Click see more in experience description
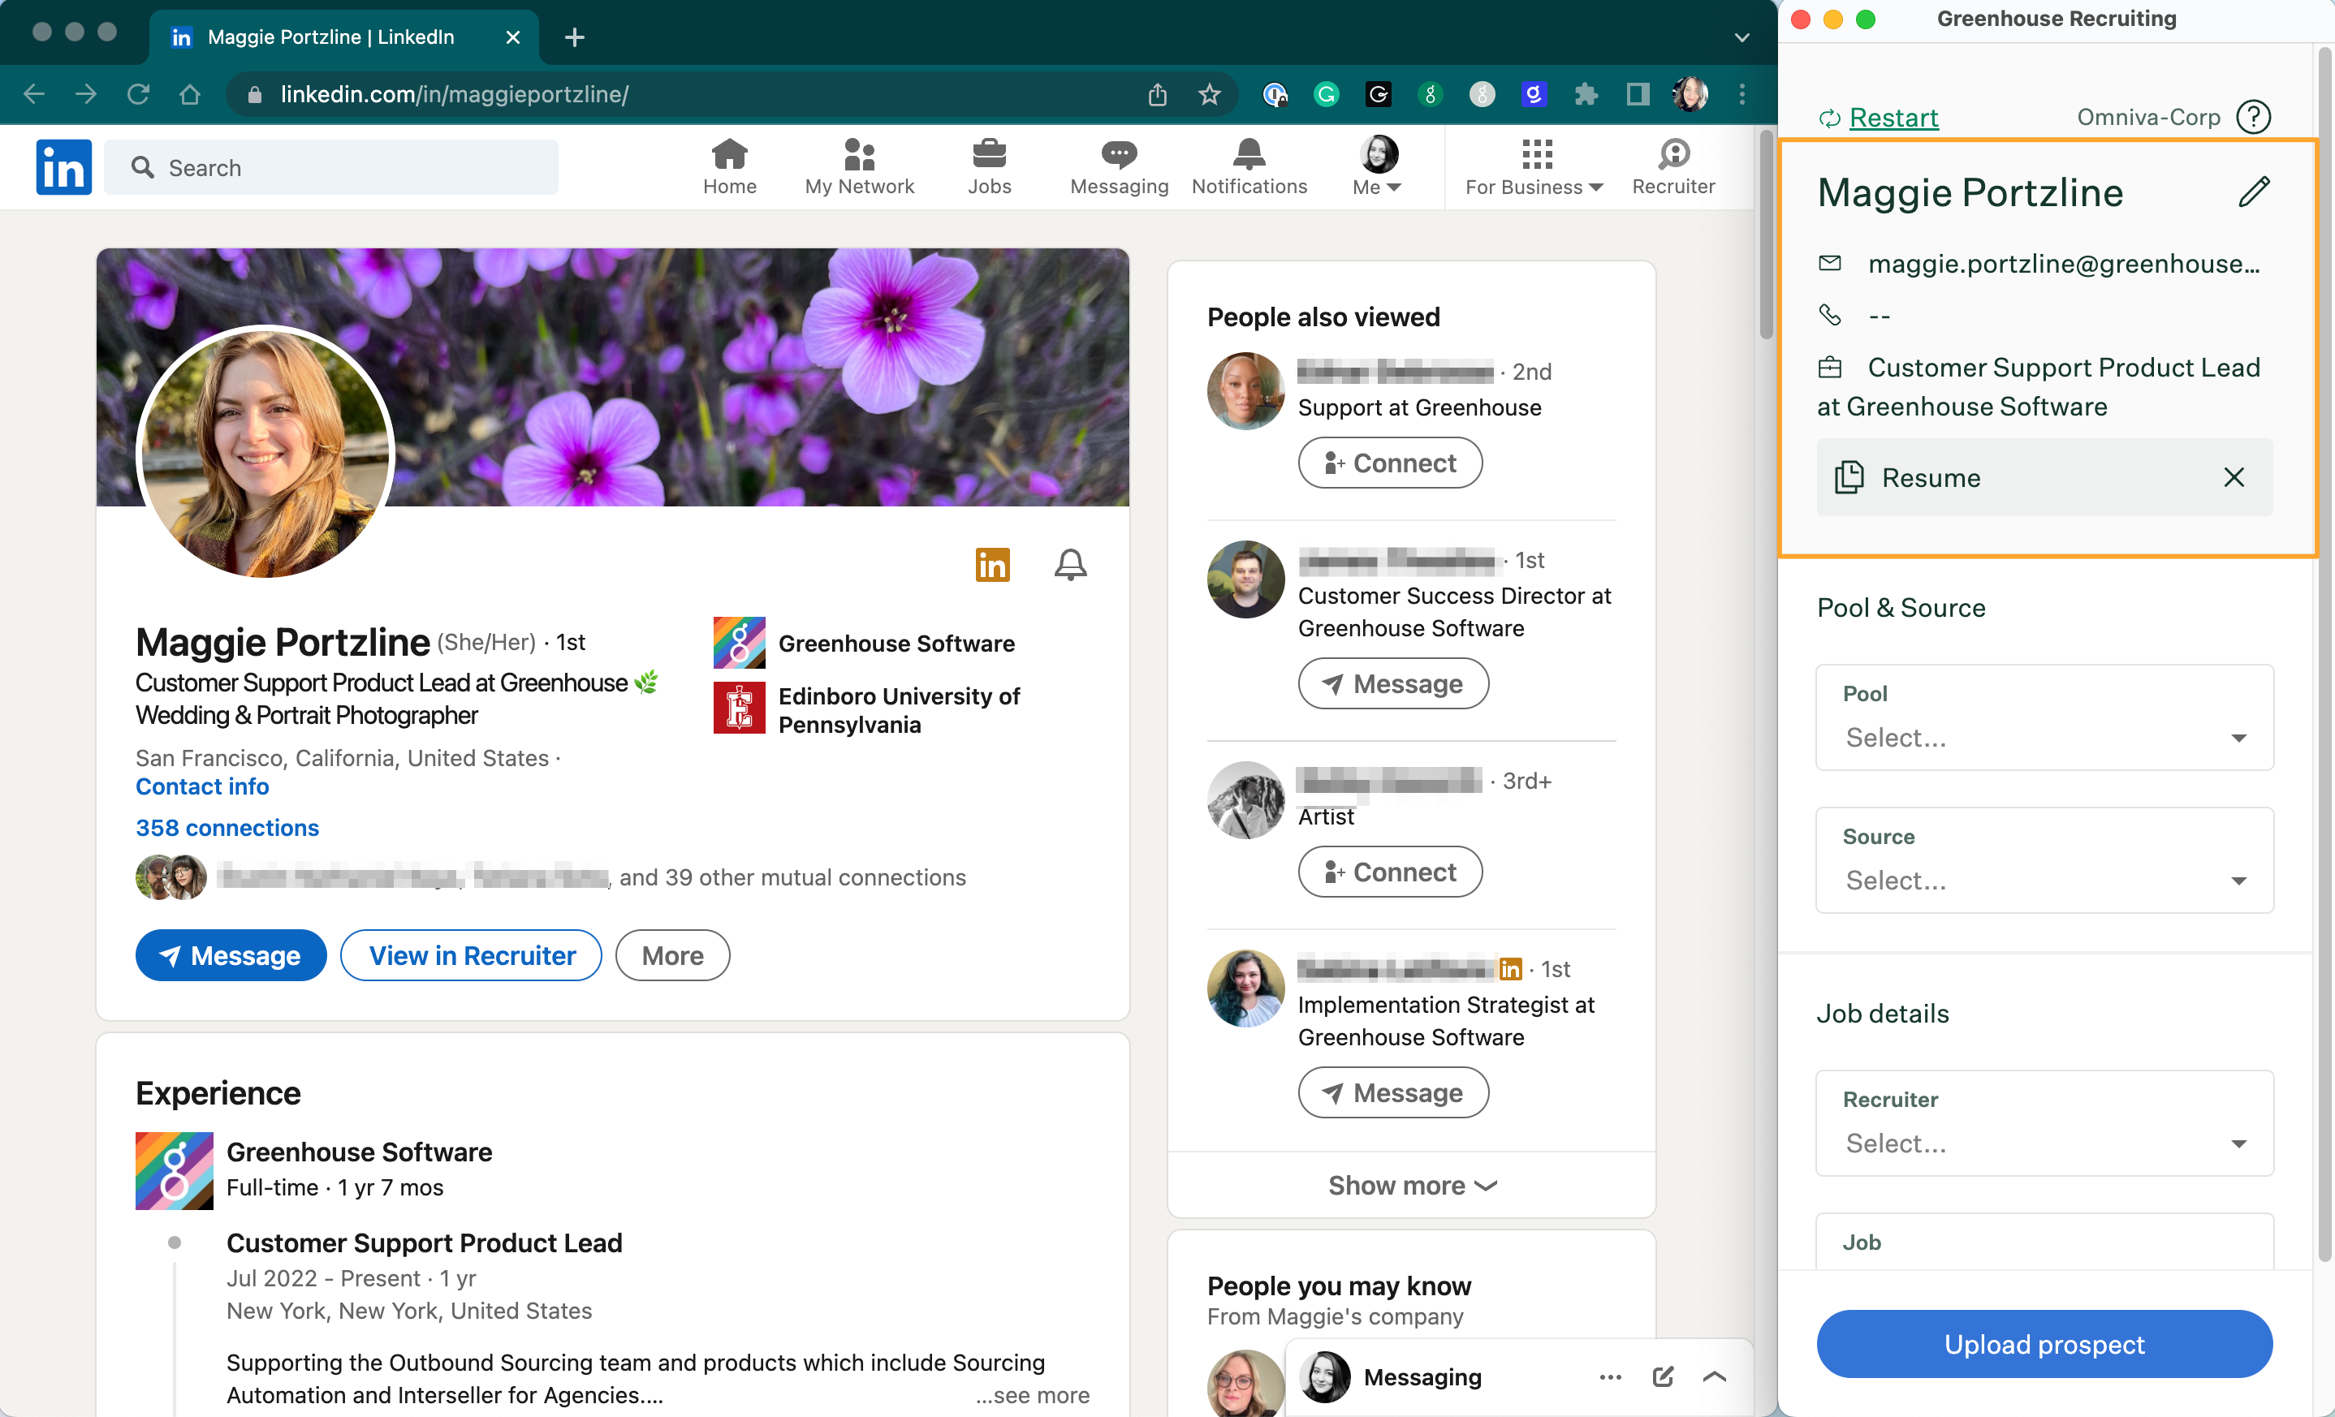2335x1417 pixels. click(1033, 1395)
